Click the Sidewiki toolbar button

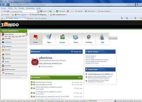click(79, 11)
